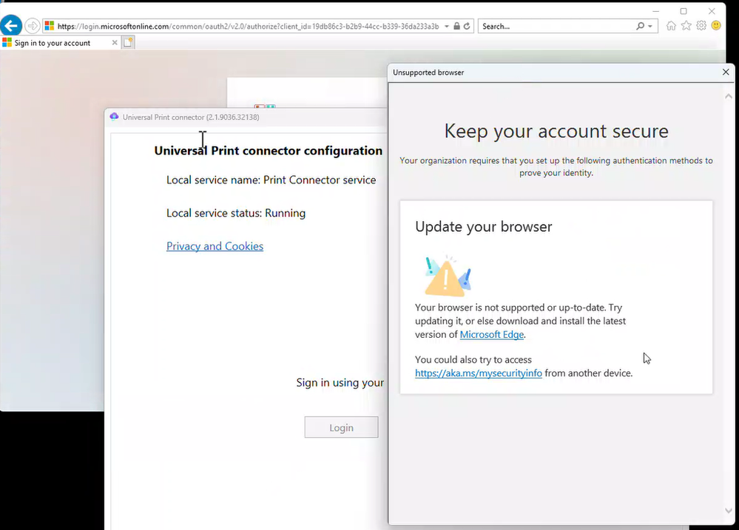
Task: Minimize the Internet Explorer window
Action: [x=655, y=11]
